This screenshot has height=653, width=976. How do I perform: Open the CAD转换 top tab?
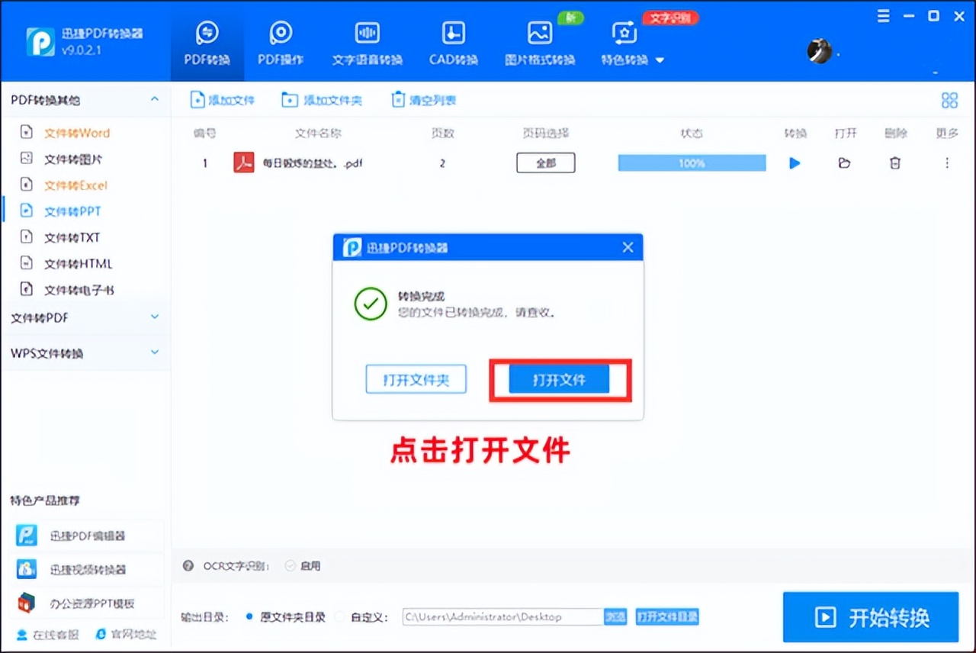click(454, 43)
